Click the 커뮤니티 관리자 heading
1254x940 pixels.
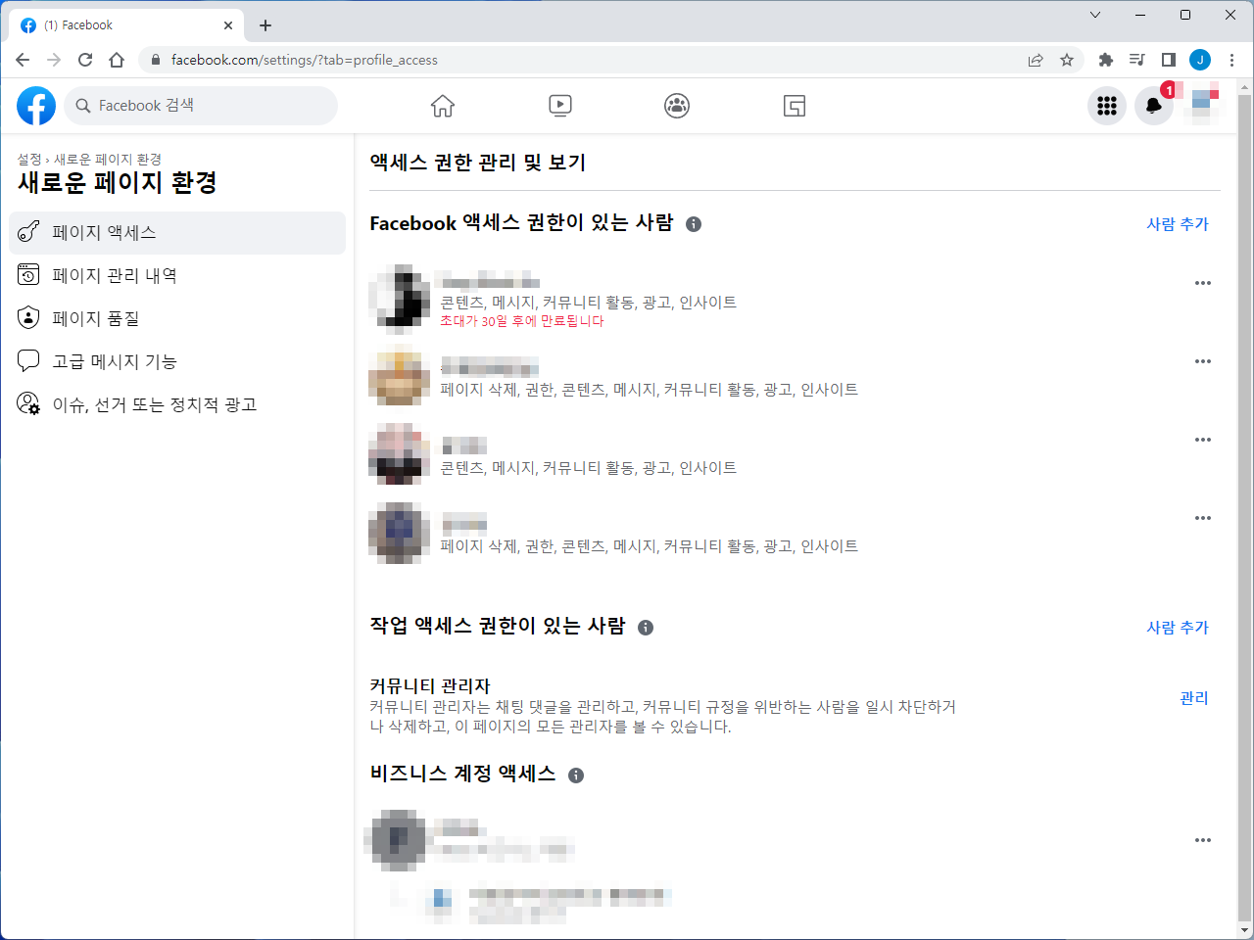[430, 686]
